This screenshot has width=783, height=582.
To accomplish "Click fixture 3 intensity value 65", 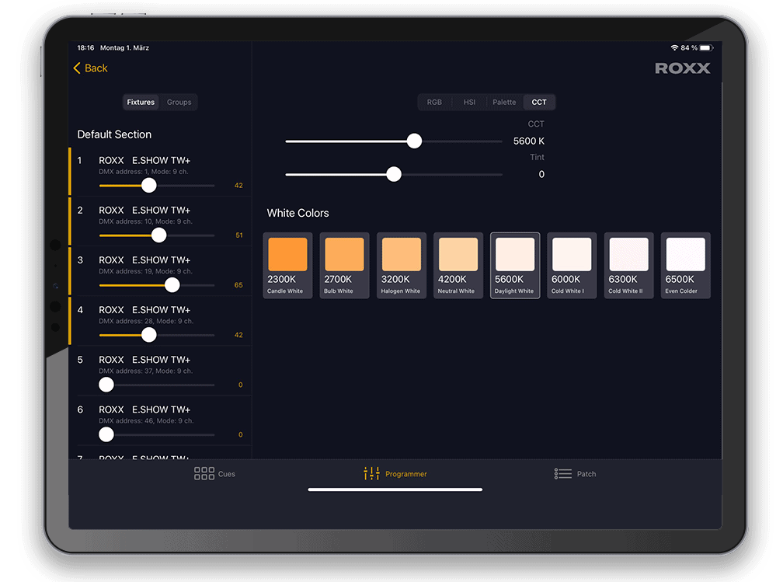I will 238,285.
